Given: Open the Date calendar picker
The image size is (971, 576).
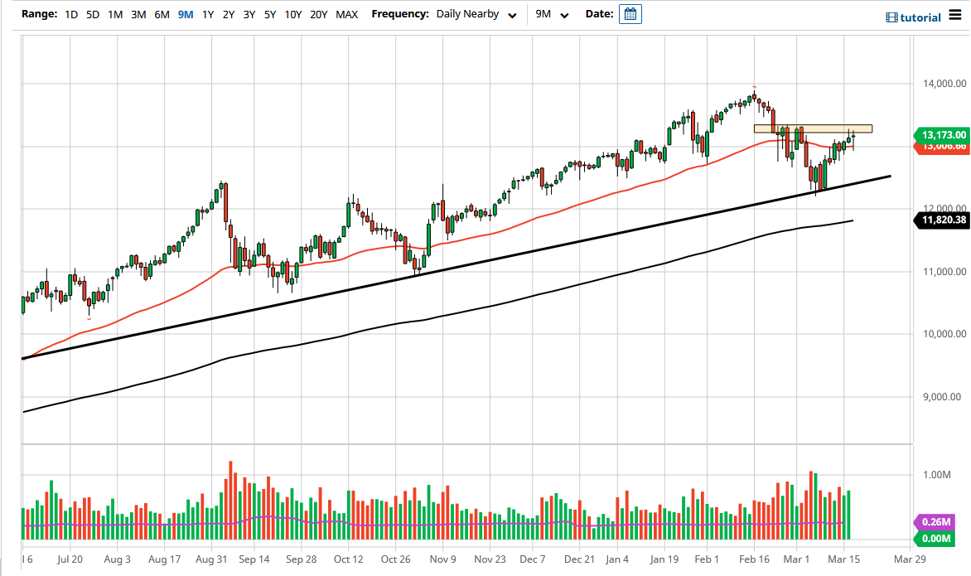Looking at the screenshot, I should 630,14.
